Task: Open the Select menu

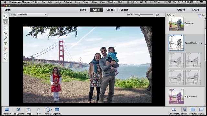Action: pos(86,2)
